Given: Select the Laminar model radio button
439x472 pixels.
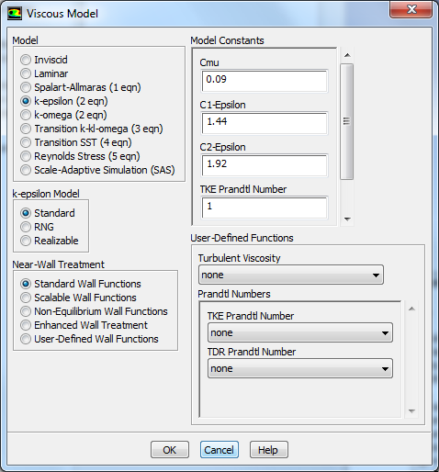Looking at the screenshot, I should [x=26, y=73].
